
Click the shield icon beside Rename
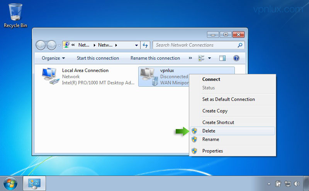(194, 139)
